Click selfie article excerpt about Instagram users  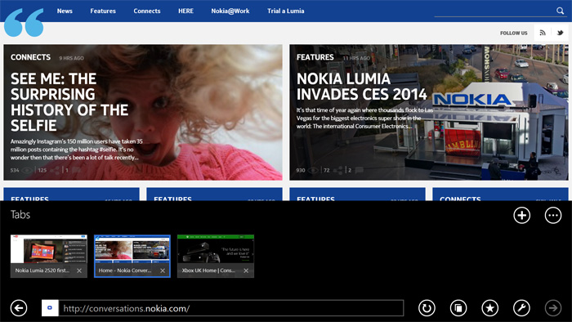[77, 149]
